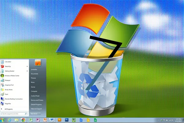Open Word from the taskbar
184x123 pixels.
click(x=52, y=120)
